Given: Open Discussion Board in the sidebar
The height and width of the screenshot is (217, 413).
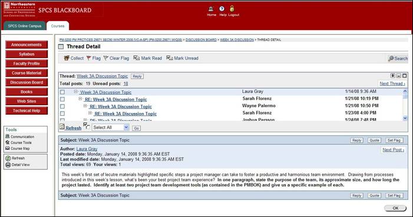Looking at the screenshot, I should pos(27,82).
